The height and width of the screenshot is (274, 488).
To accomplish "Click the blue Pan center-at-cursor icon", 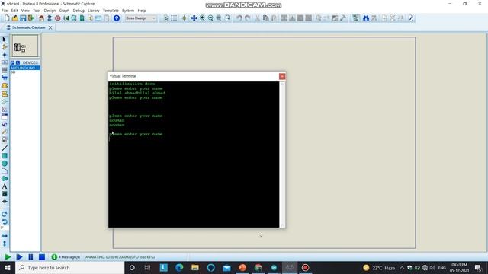I will 194,18.
